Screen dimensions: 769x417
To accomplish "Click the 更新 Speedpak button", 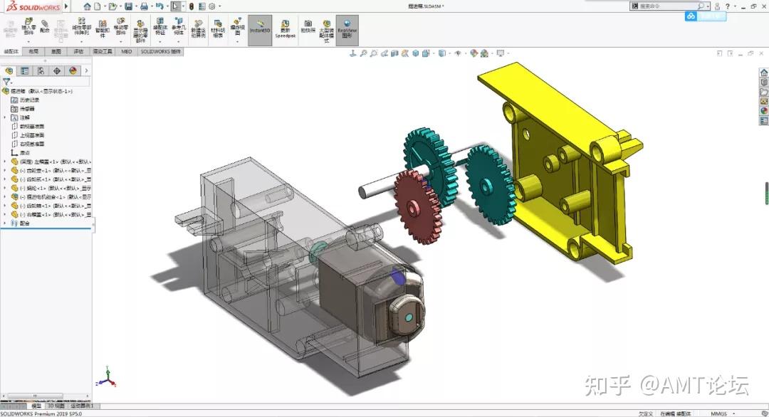I will [284, 28].
